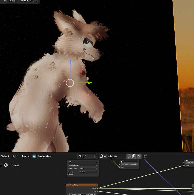Image resolution: width=194 pixels, height=195 pixels.
Task: Click the gray Alpha output socket of the ohnaw2.png node
Action: 98,191
